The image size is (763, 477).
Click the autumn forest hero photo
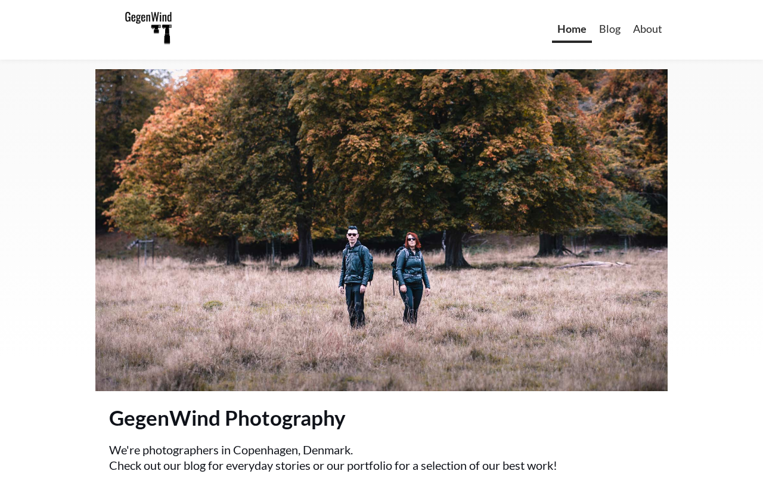coord(381,230)
